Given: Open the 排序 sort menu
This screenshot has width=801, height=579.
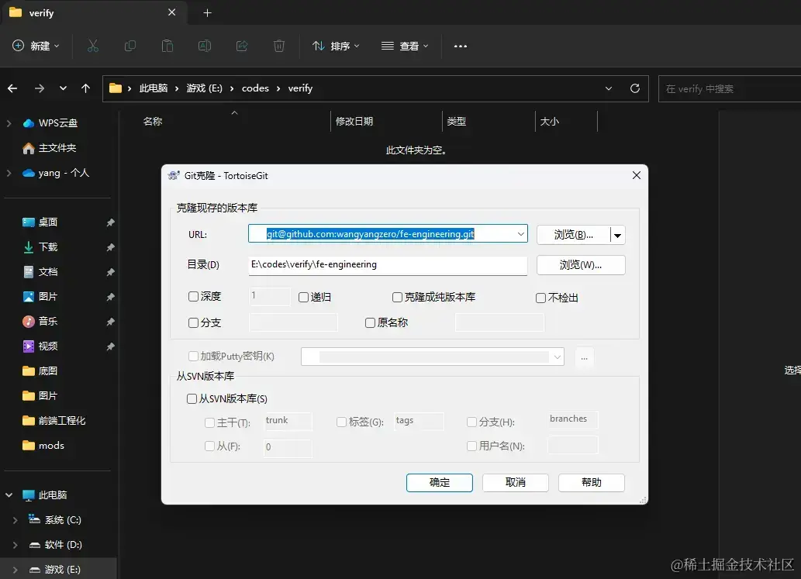Looking at the screenshot, I should click(x=336, y=46).
